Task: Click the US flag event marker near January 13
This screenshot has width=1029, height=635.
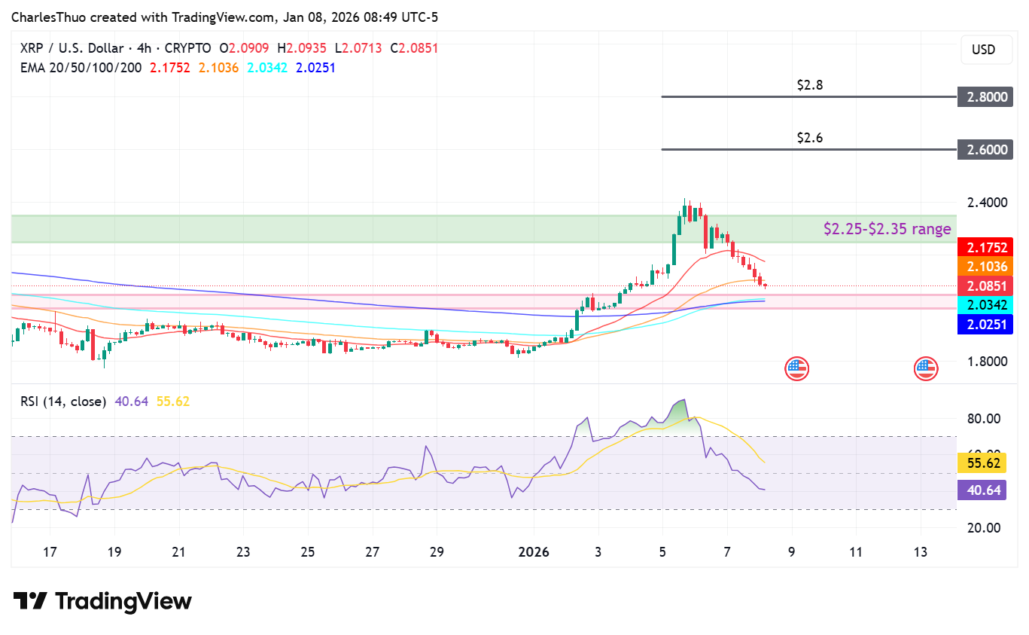Action: click(925, 368)
